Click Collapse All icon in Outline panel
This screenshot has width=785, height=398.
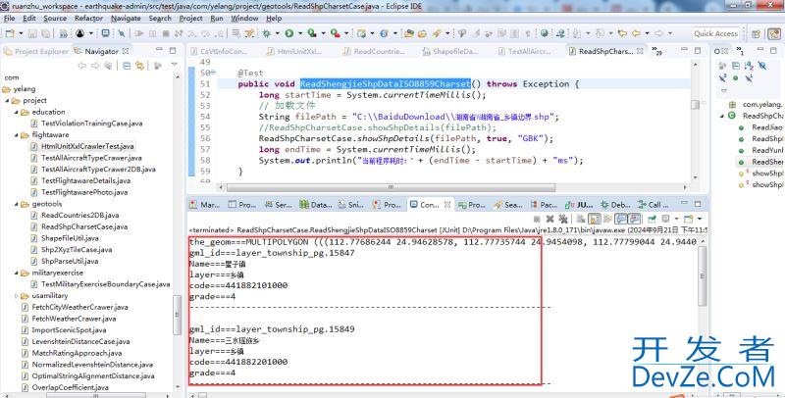(x=736, y=66)
